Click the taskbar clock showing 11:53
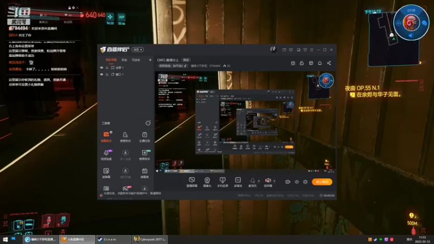434x244 pixels. pos(423,239)
